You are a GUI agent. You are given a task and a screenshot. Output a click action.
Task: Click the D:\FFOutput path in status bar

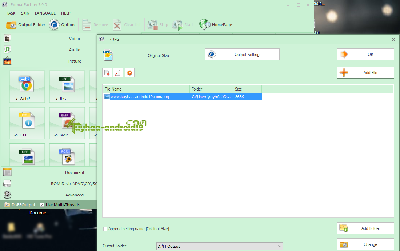[x=23, y=205]
